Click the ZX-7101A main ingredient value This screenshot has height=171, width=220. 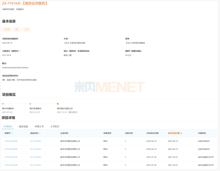(7, 55)
